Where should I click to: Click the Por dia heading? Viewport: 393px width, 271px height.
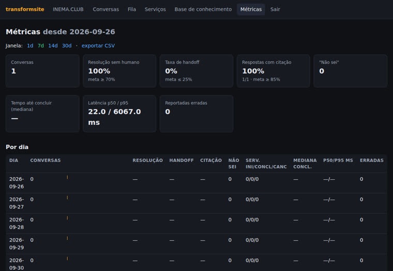click(17, 147)
